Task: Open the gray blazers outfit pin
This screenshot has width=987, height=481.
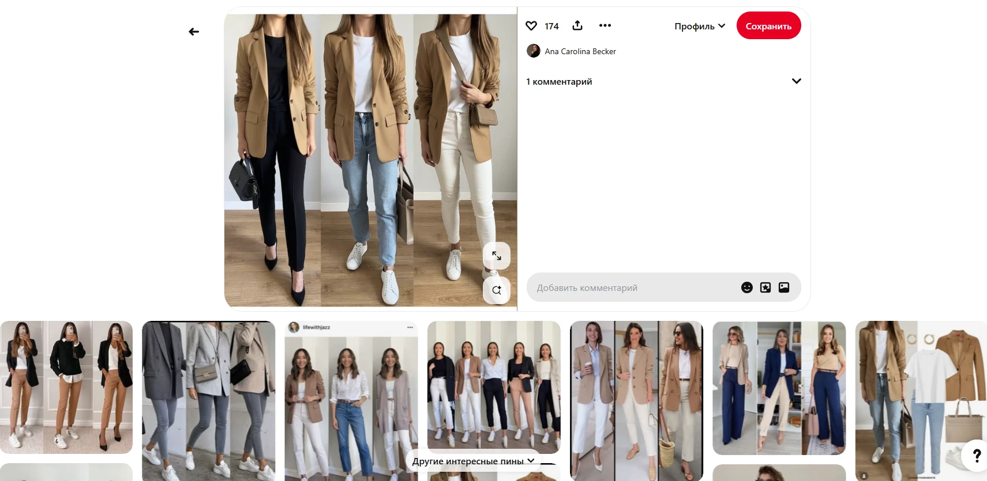Action: (208, 397)
